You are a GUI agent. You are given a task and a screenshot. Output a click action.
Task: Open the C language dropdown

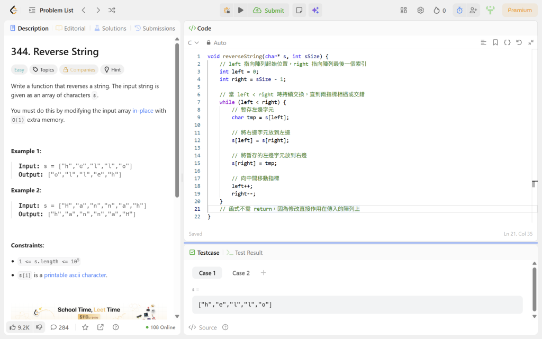click(193, 43)
